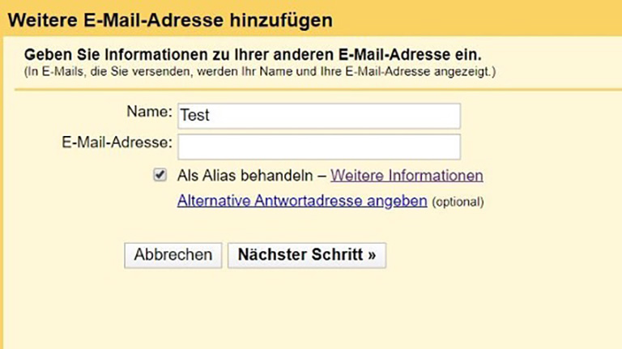Continue with Nächster Schritt button

point(306,254)
